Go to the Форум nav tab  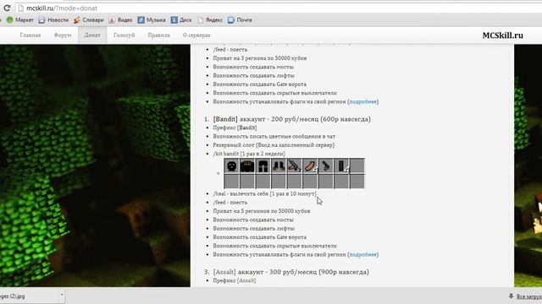(63, 35)
